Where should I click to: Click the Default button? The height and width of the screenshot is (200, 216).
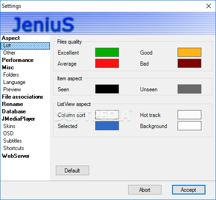coord(72,170)
